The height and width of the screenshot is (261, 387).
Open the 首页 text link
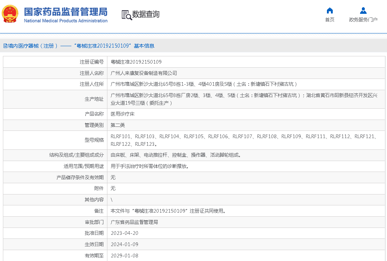[x=329, y=20]
